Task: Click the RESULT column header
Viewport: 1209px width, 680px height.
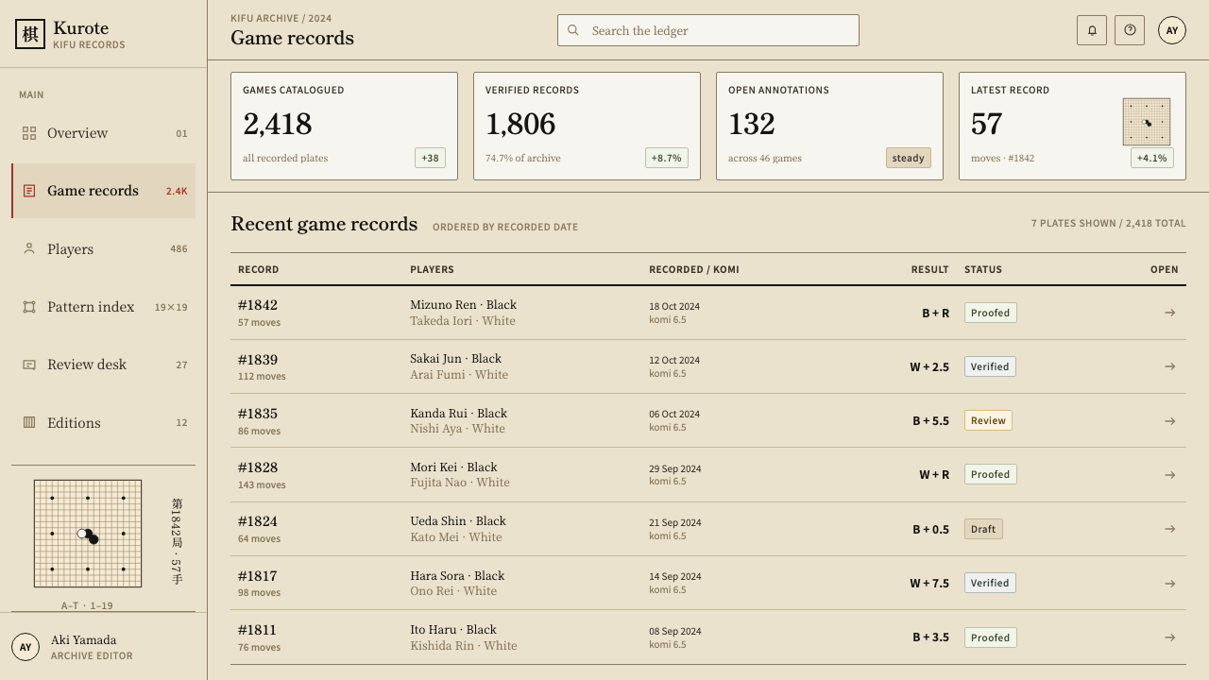Action: 929,269
